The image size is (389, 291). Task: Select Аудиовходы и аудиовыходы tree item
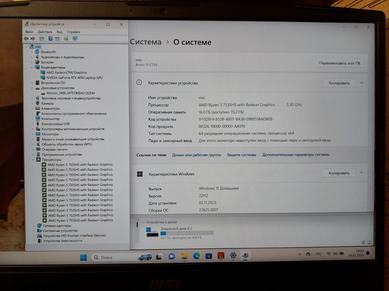[x=63, y=57]
